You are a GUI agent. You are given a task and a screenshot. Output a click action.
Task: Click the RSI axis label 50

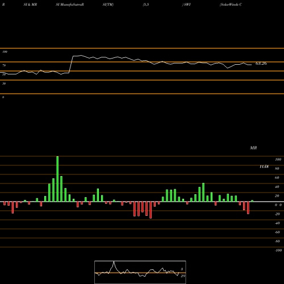[4, 74]
